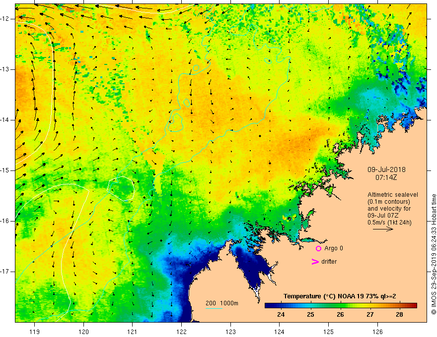Screen dimensions: 437x337
Task: Click the 'Altimetric sealevel' caption text
Action: [393, 195]
